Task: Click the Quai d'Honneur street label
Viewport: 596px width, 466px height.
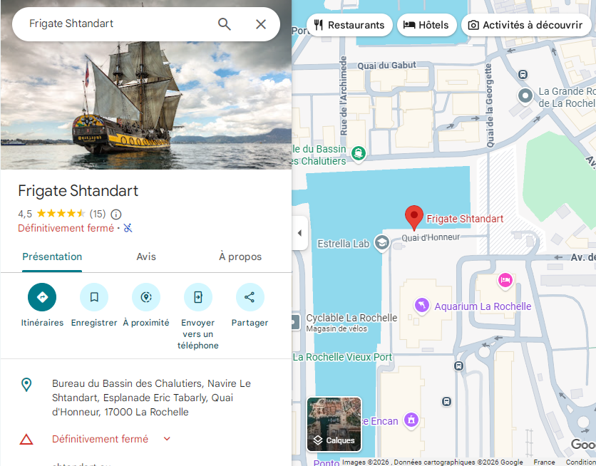Action: [x=431, y=238]
